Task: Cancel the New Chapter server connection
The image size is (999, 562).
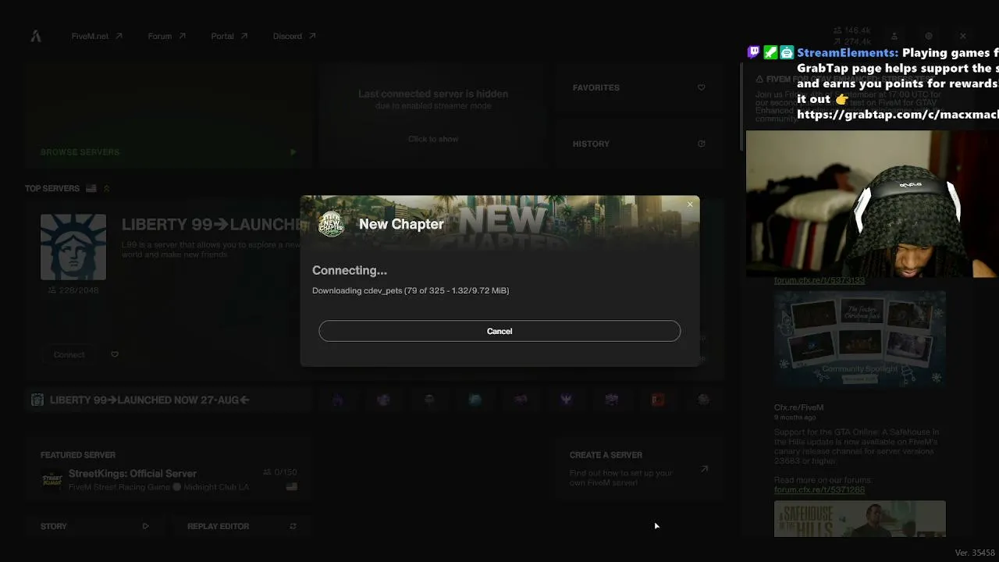Action: coord(499,331)
